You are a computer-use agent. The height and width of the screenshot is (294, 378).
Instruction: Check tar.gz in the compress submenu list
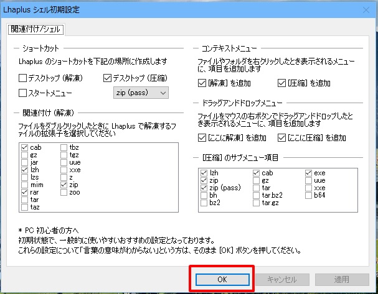click(x=257, y=203)
